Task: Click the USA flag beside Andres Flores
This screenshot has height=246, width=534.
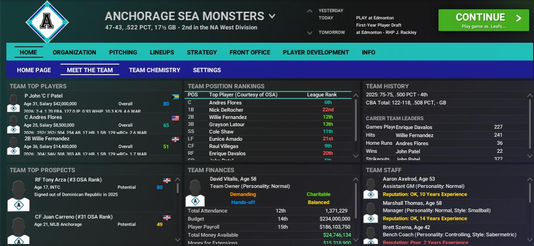Action: [x=175, y=118]
